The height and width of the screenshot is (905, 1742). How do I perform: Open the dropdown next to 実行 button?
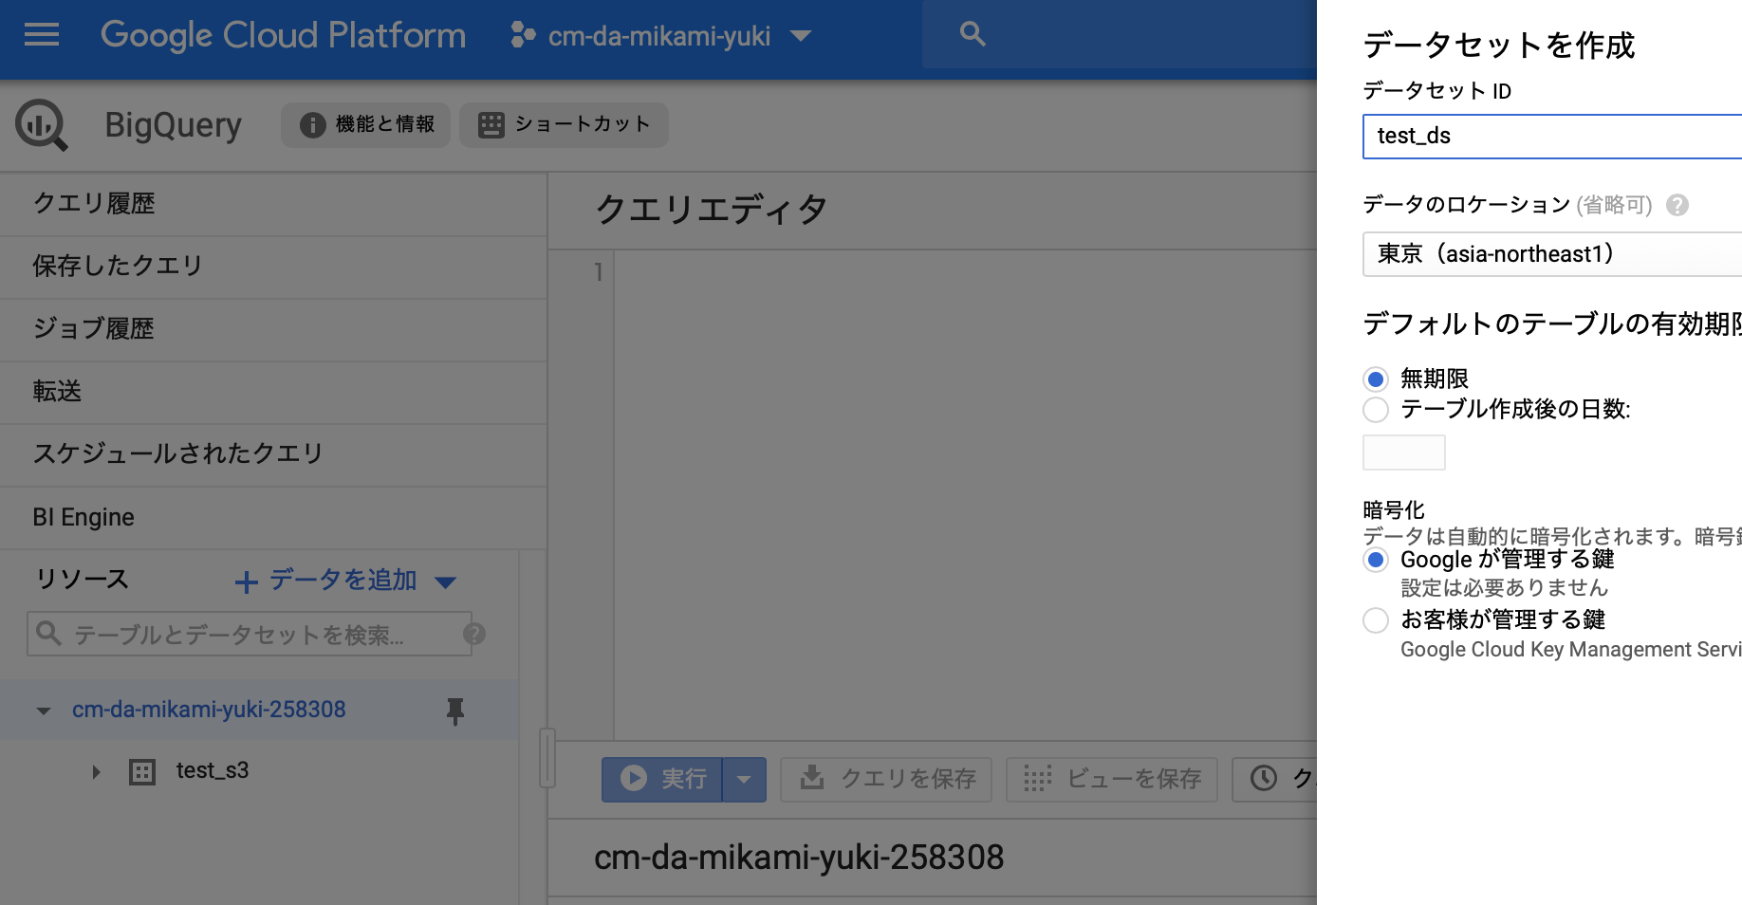[746, 779]
